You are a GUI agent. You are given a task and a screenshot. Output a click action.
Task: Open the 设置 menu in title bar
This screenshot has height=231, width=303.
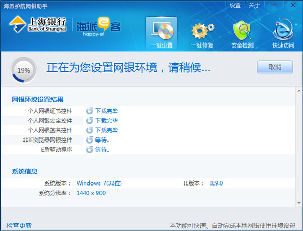click(x=235, y=5)
